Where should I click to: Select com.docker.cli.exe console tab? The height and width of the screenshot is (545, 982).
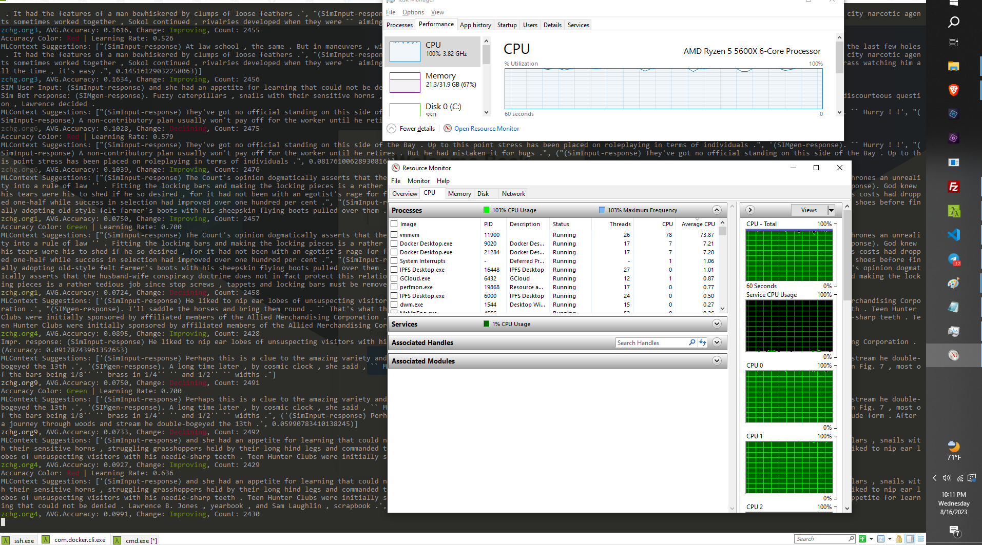(x=74, y=540)
